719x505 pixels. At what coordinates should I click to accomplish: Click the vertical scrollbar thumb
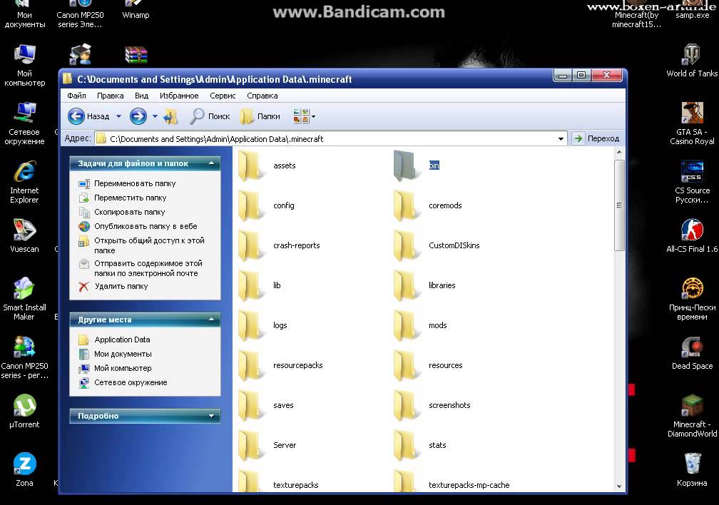(x=619, y=205)
